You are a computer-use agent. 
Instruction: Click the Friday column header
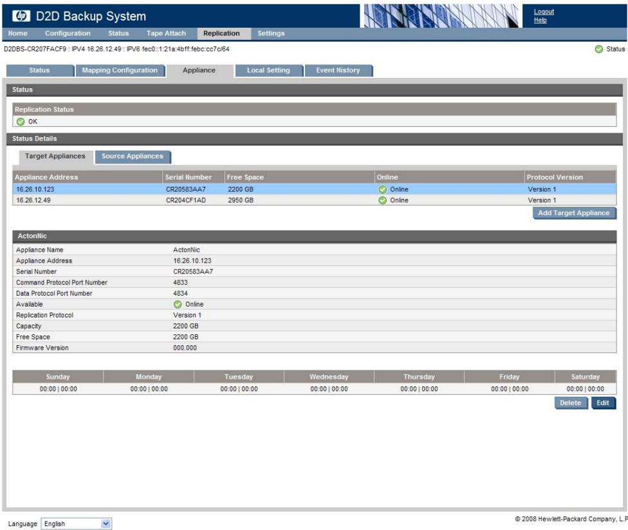[x=509, y=377]
